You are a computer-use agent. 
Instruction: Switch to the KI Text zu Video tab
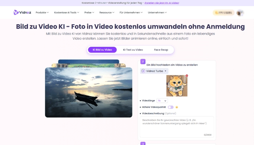[133, 50]
